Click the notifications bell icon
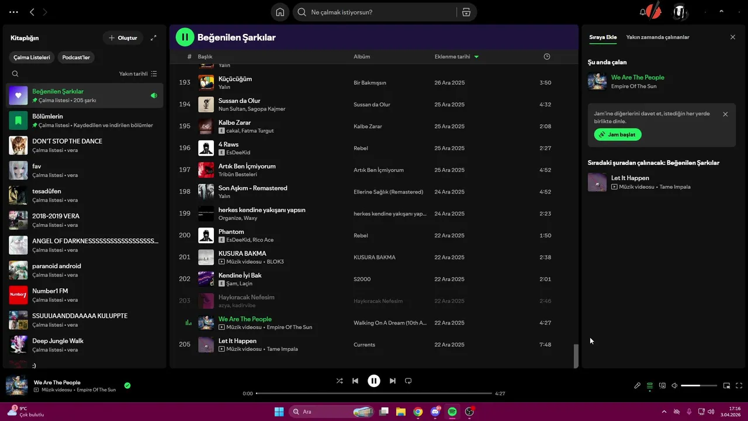 643,12
